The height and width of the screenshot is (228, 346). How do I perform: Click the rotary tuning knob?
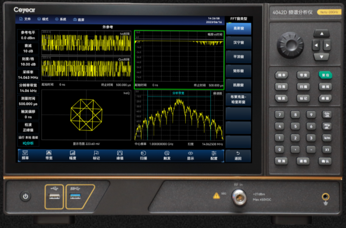(290, 45)
